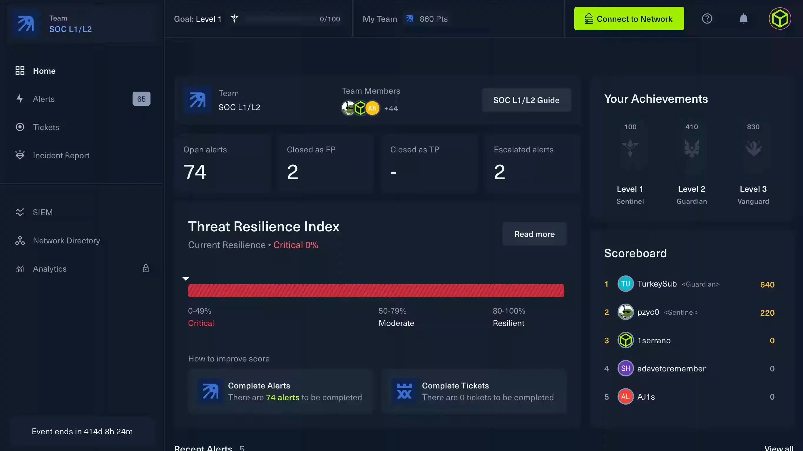Click the red resilience progress bar
803x451 pixels.
(376, 291)
